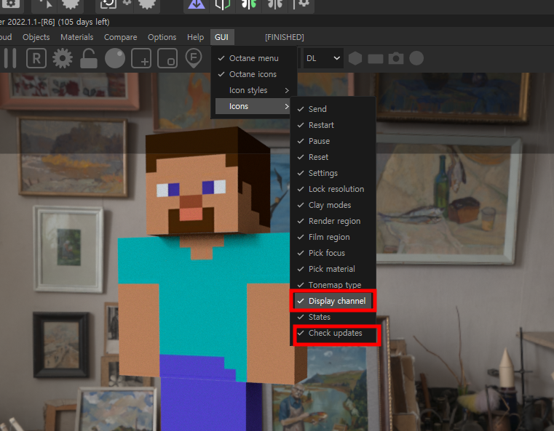
Task: Uncheck the Send icon entry
Action: coord(333,109)
